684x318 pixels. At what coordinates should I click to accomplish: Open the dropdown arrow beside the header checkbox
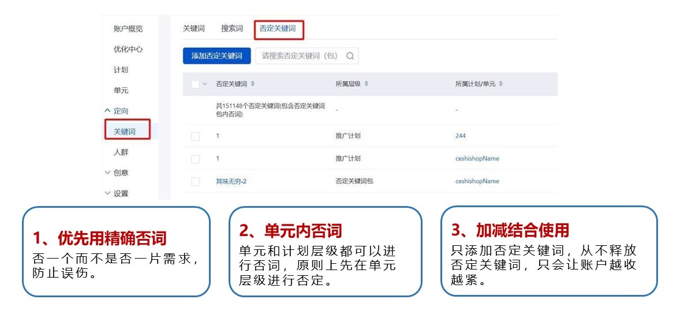click(x=204, y=84)
